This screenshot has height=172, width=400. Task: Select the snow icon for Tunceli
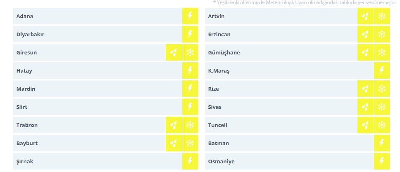click(x=382, y=125)
